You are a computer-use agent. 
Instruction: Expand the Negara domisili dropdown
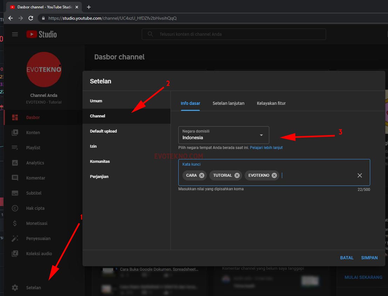click(x=261, y=135)
